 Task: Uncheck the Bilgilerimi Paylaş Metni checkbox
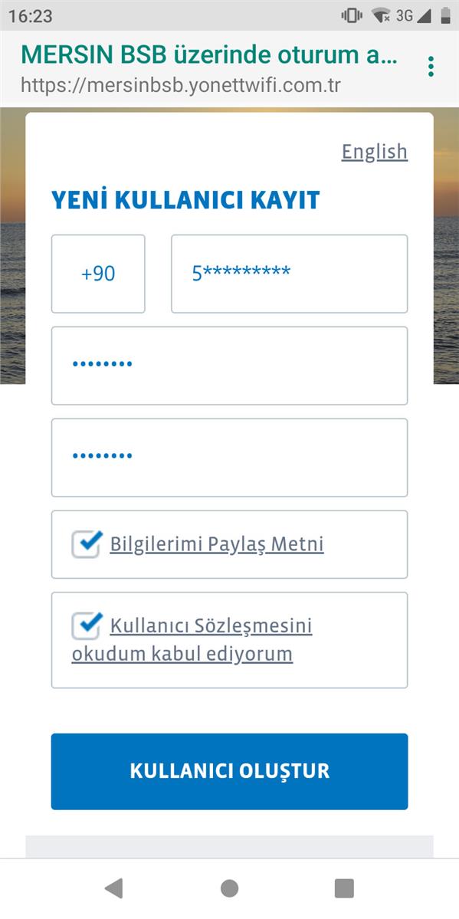point(85,543)
